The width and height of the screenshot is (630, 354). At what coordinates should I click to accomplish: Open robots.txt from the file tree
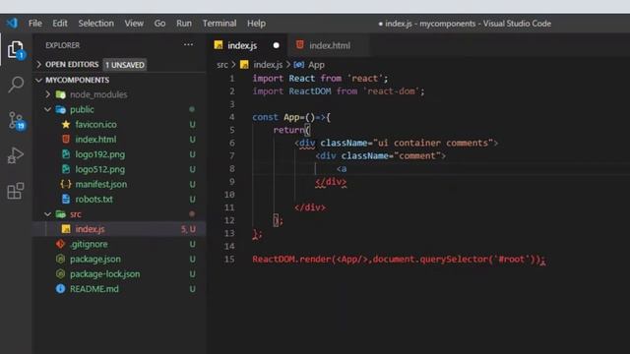94,199
